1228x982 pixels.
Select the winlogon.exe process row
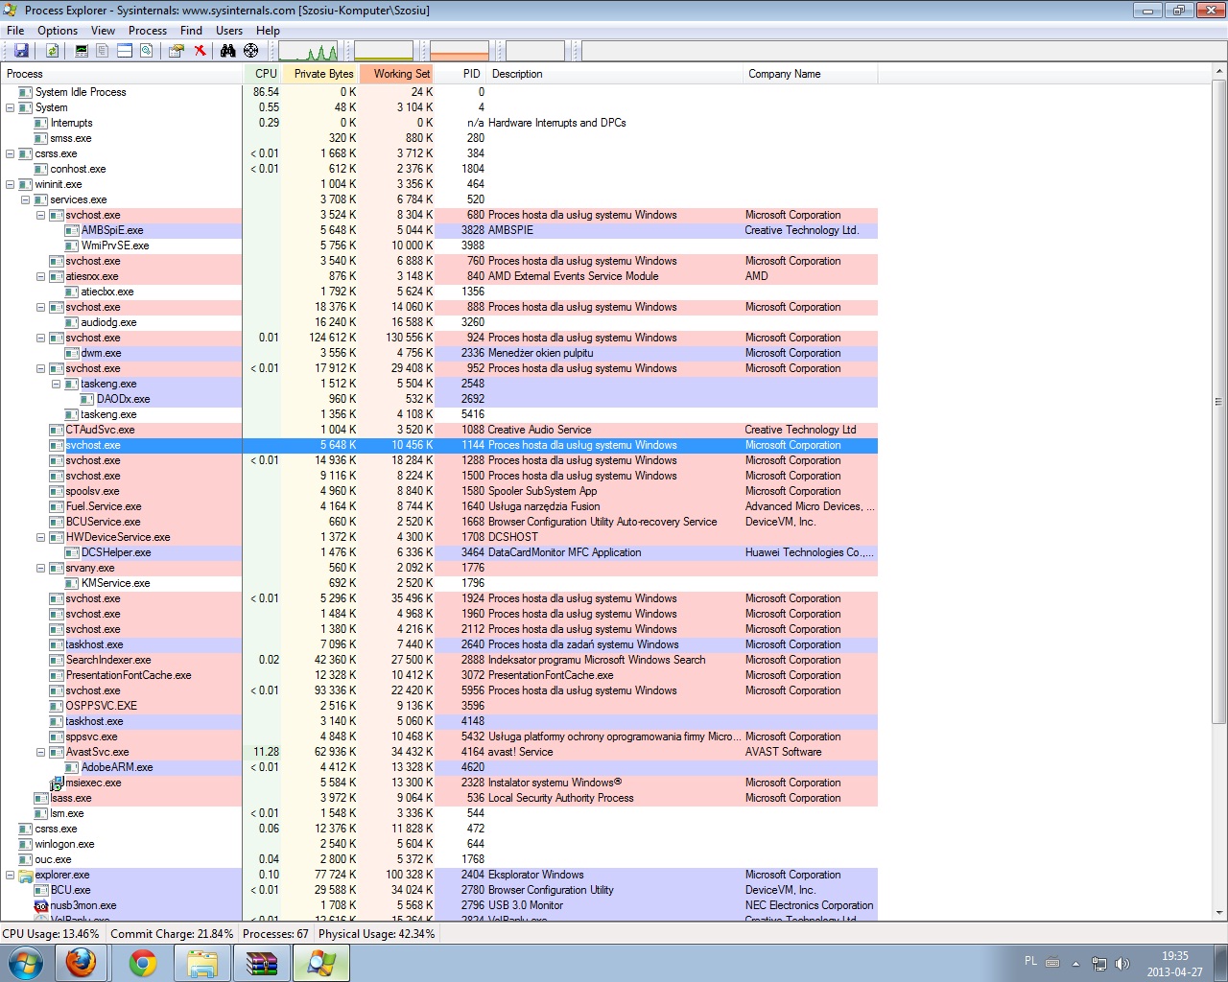pyautogui.click(x=438, y=844)
